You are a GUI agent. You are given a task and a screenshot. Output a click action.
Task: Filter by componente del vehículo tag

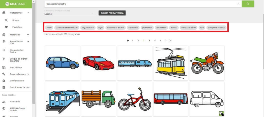[x=67, y=28]
